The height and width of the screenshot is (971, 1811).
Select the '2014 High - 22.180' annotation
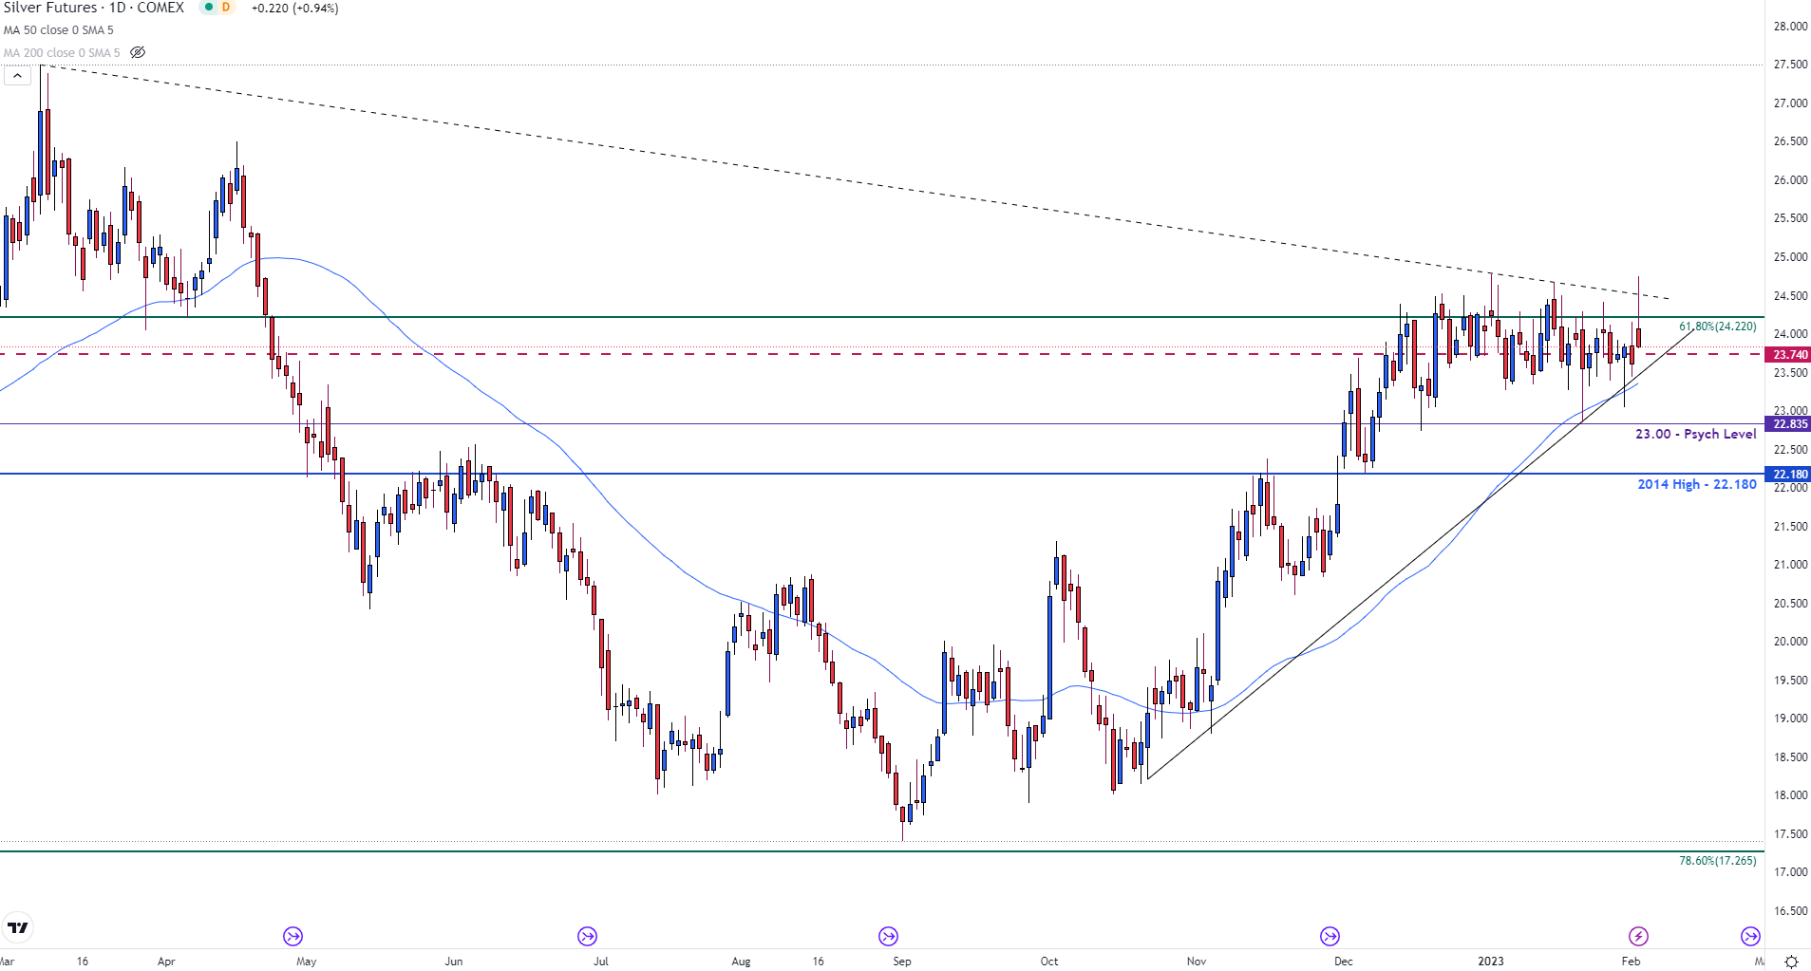point(1697,484)
